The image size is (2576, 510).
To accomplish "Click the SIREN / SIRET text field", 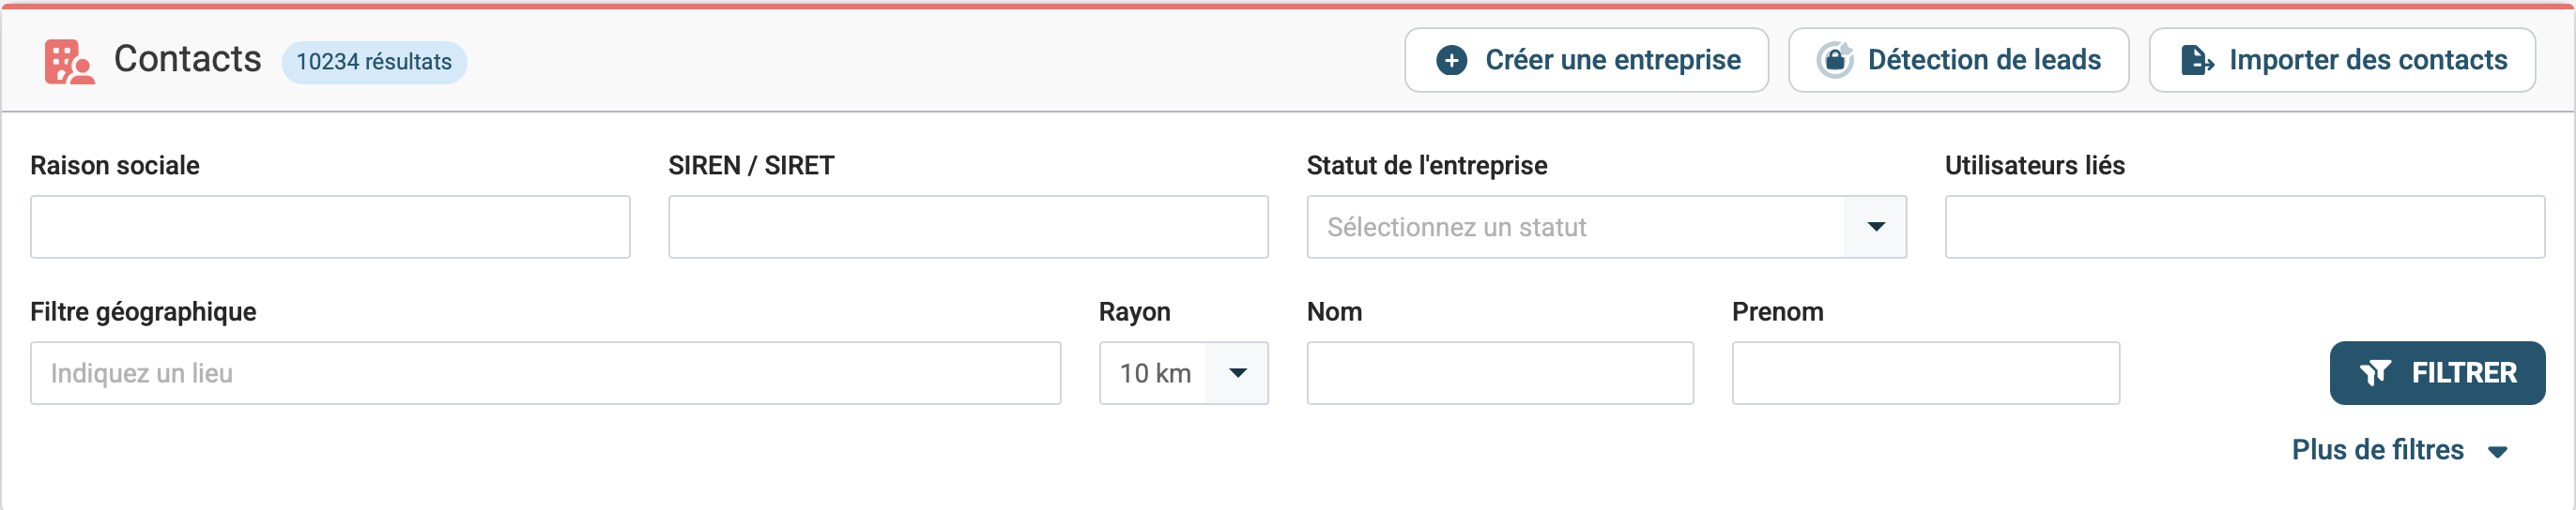I will (x=967, y=228).
